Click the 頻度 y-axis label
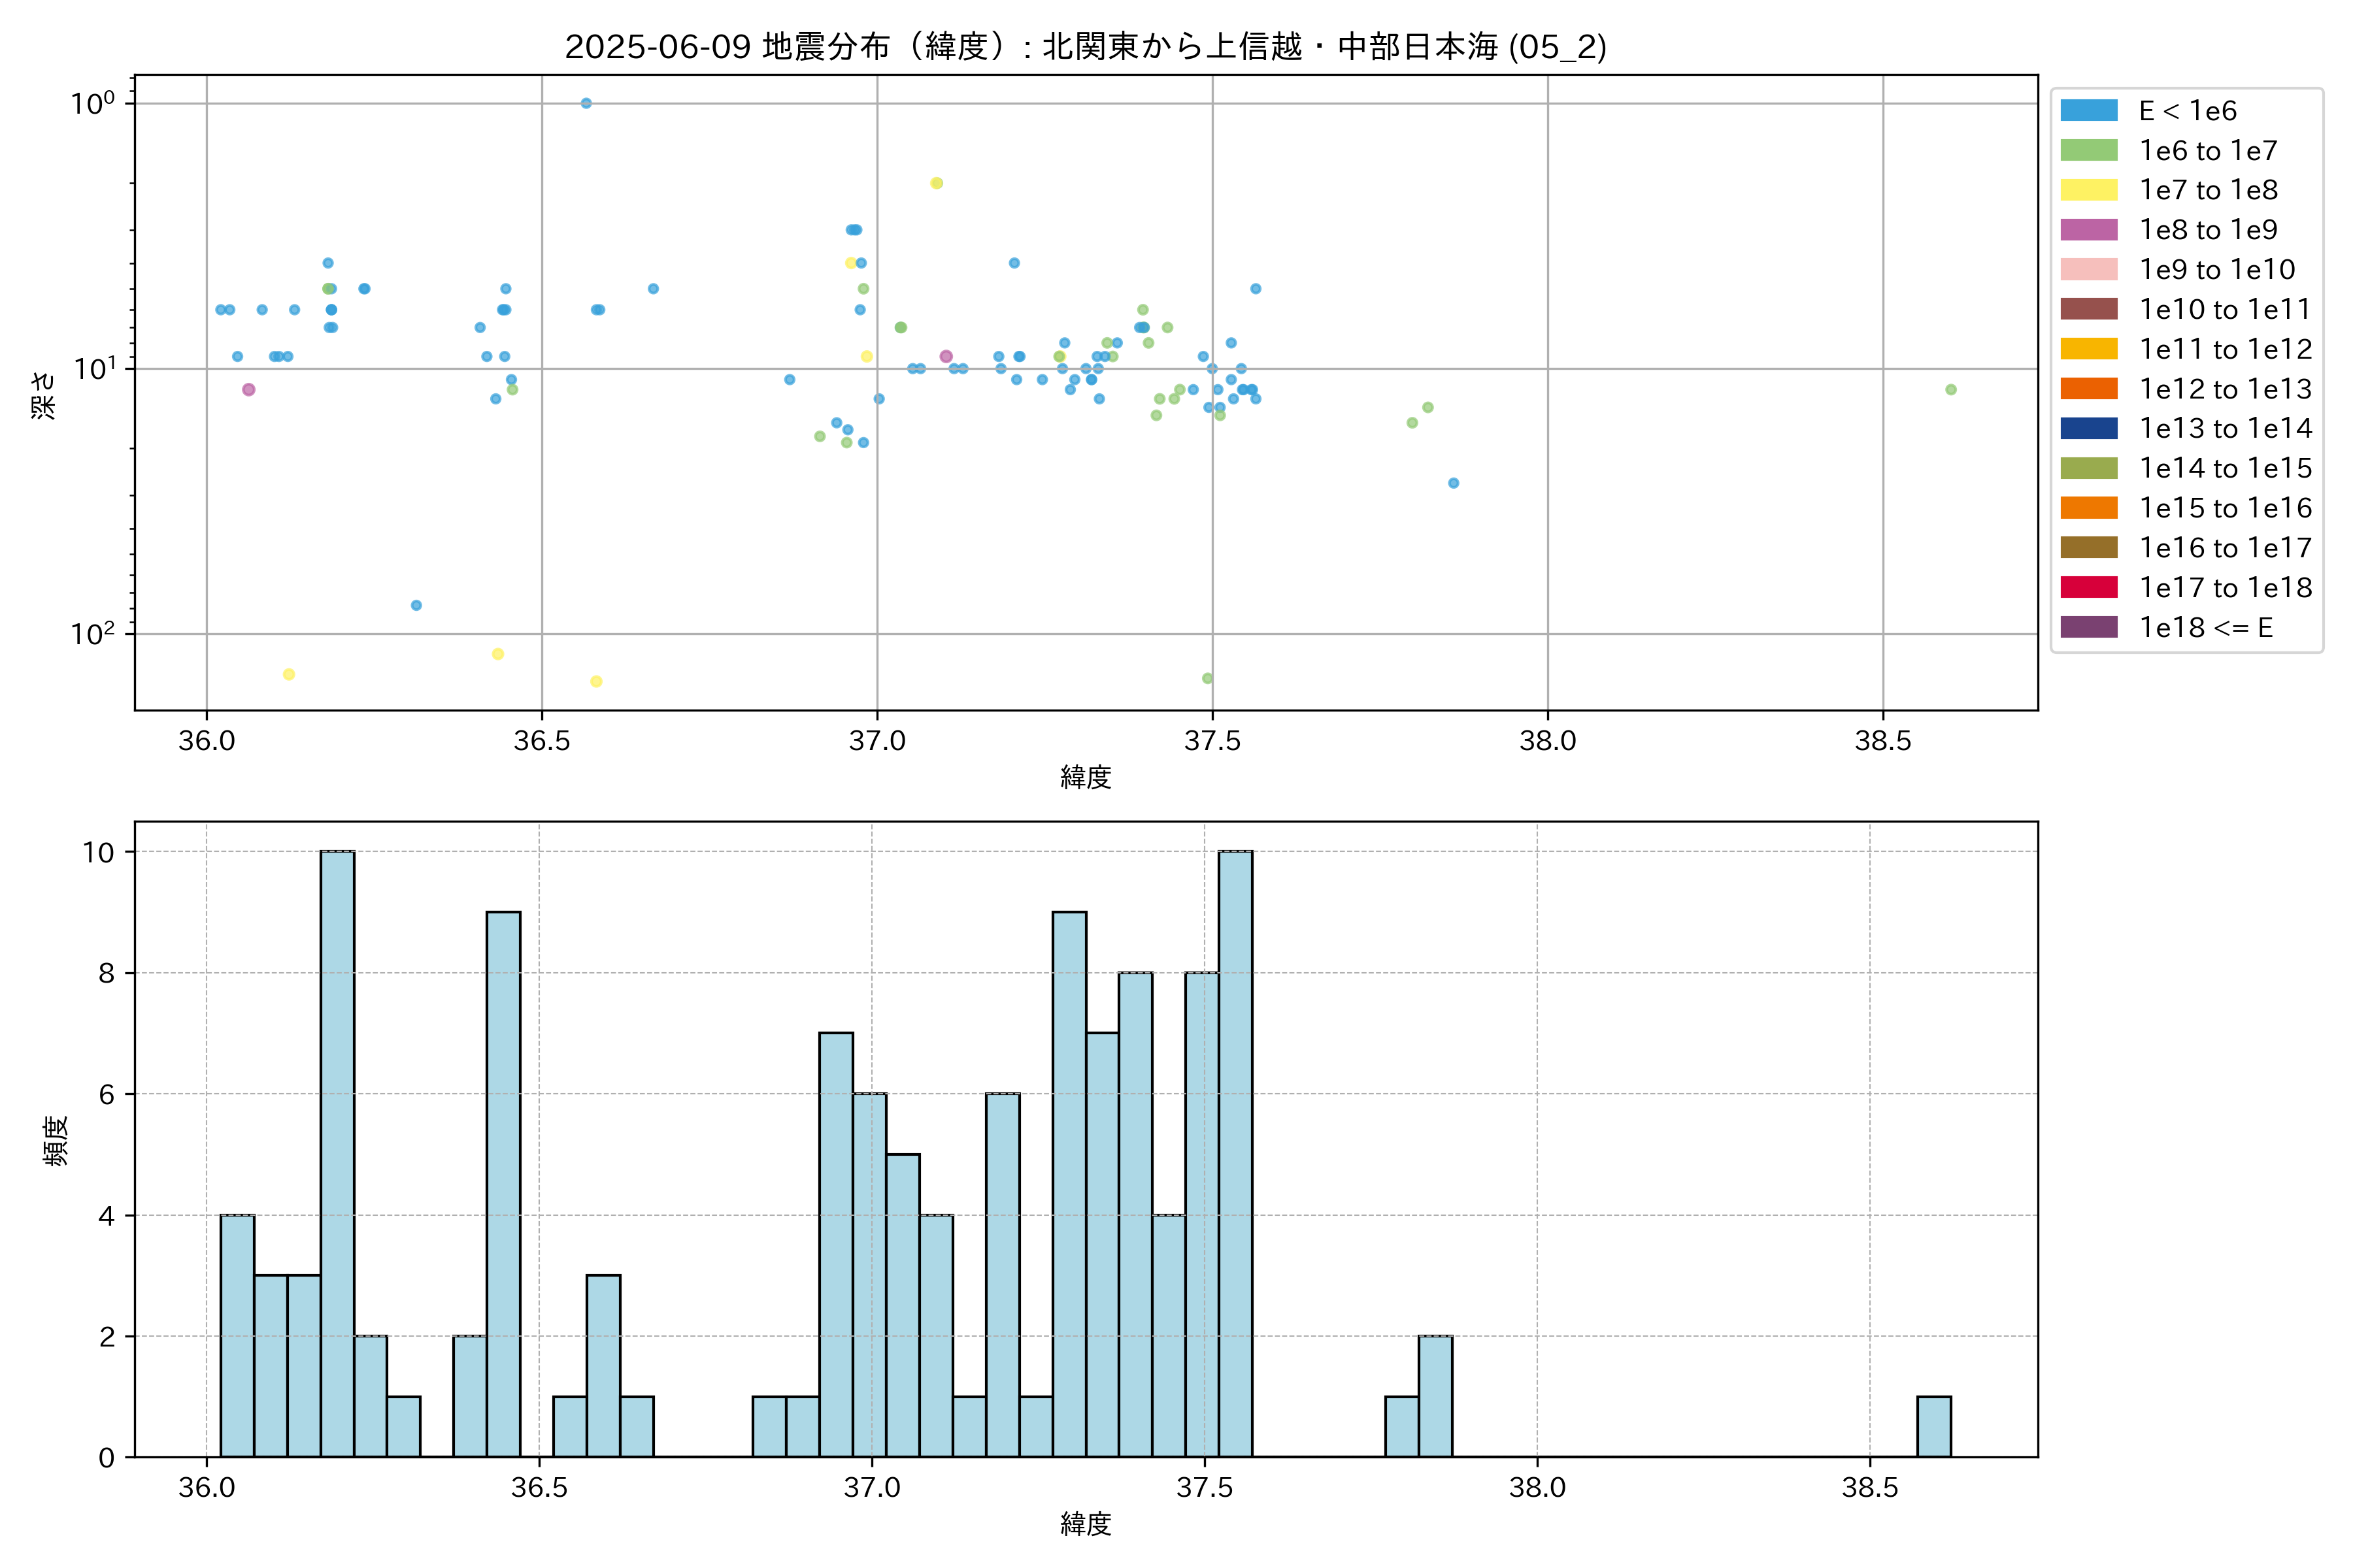The image size is (2353, 1568). point(56,1140)
